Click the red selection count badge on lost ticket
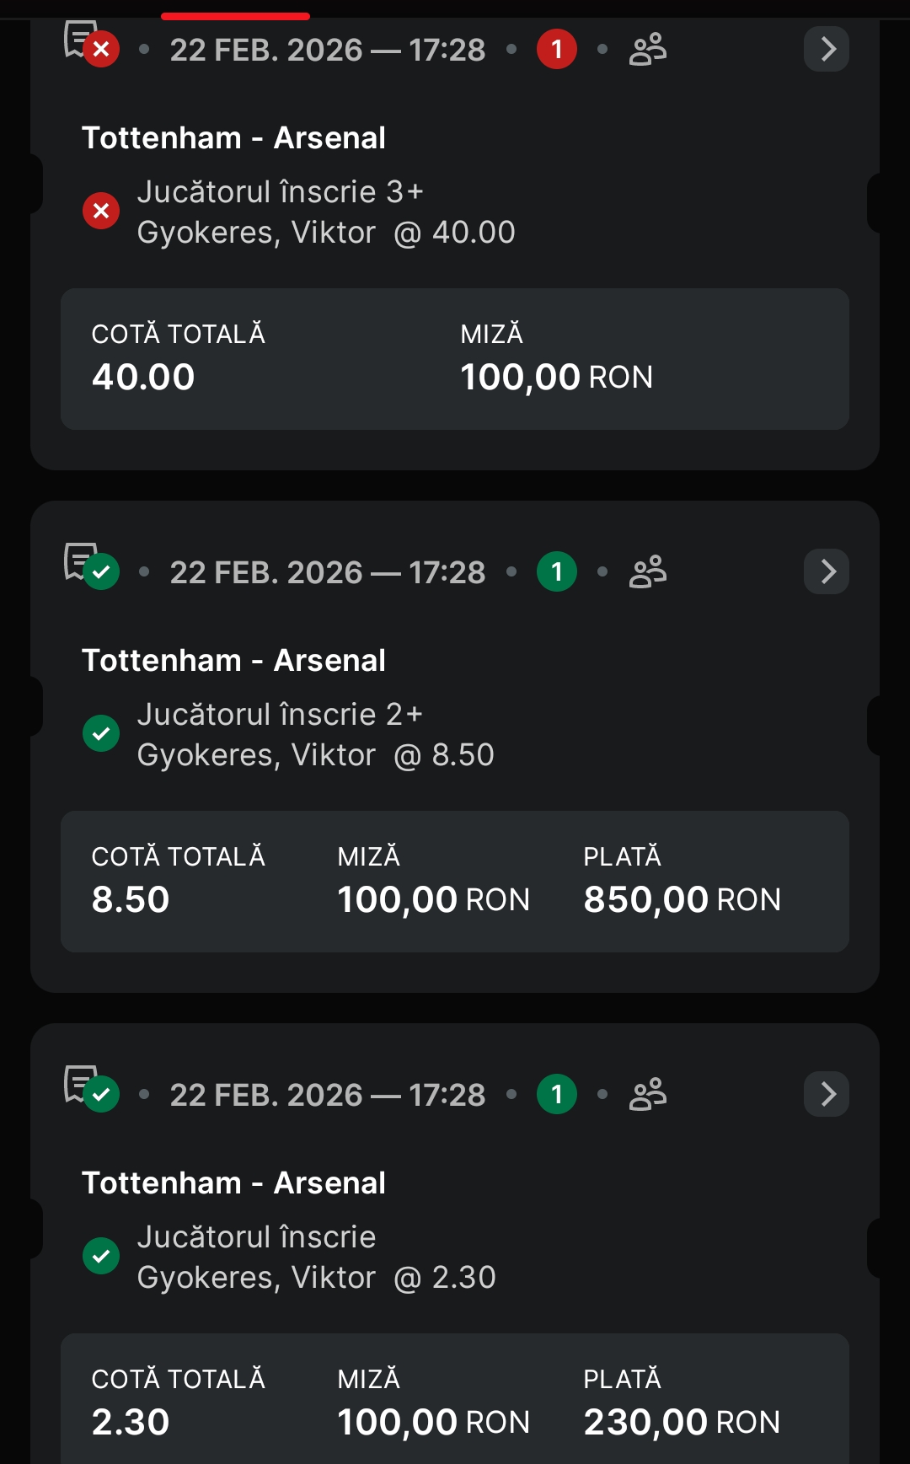 (556, 49)
